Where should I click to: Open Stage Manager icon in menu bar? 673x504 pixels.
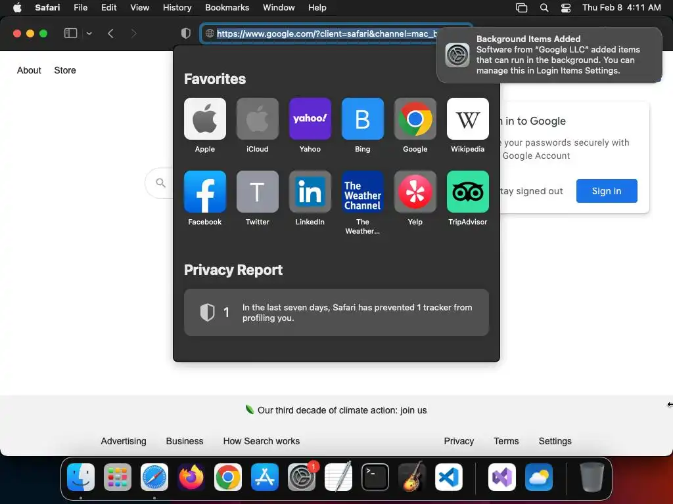521,8
